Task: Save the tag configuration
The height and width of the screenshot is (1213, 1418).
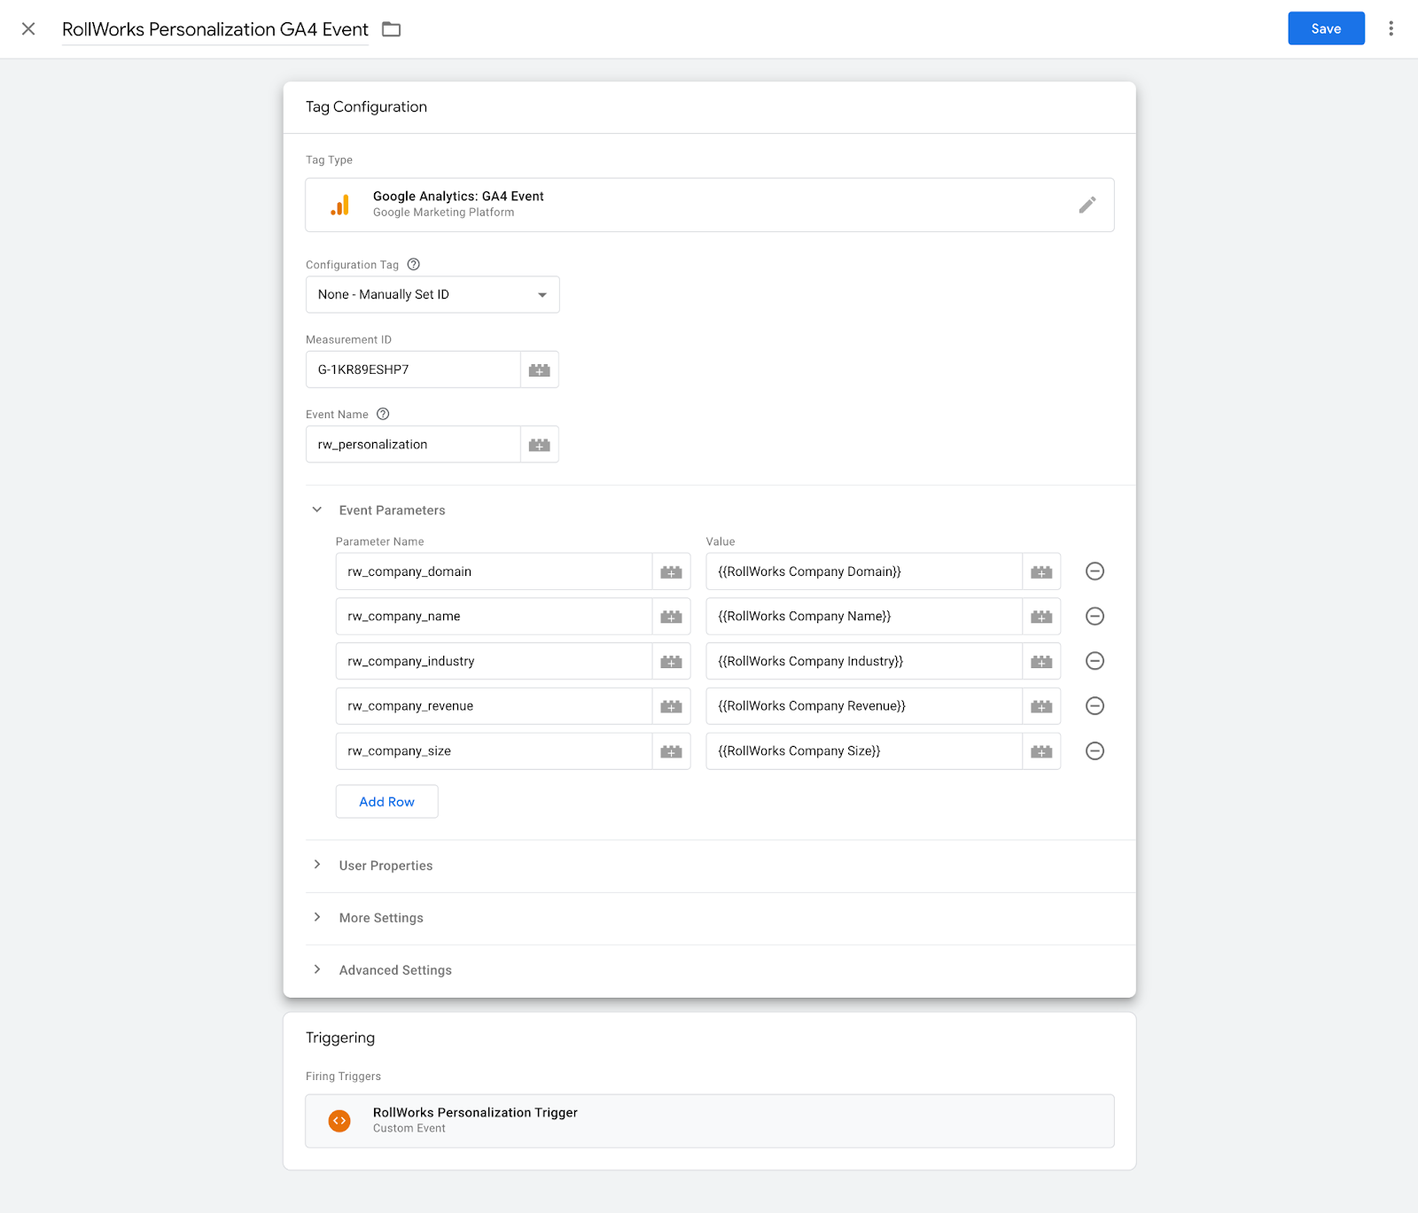Action: (x=1326, y=28)
